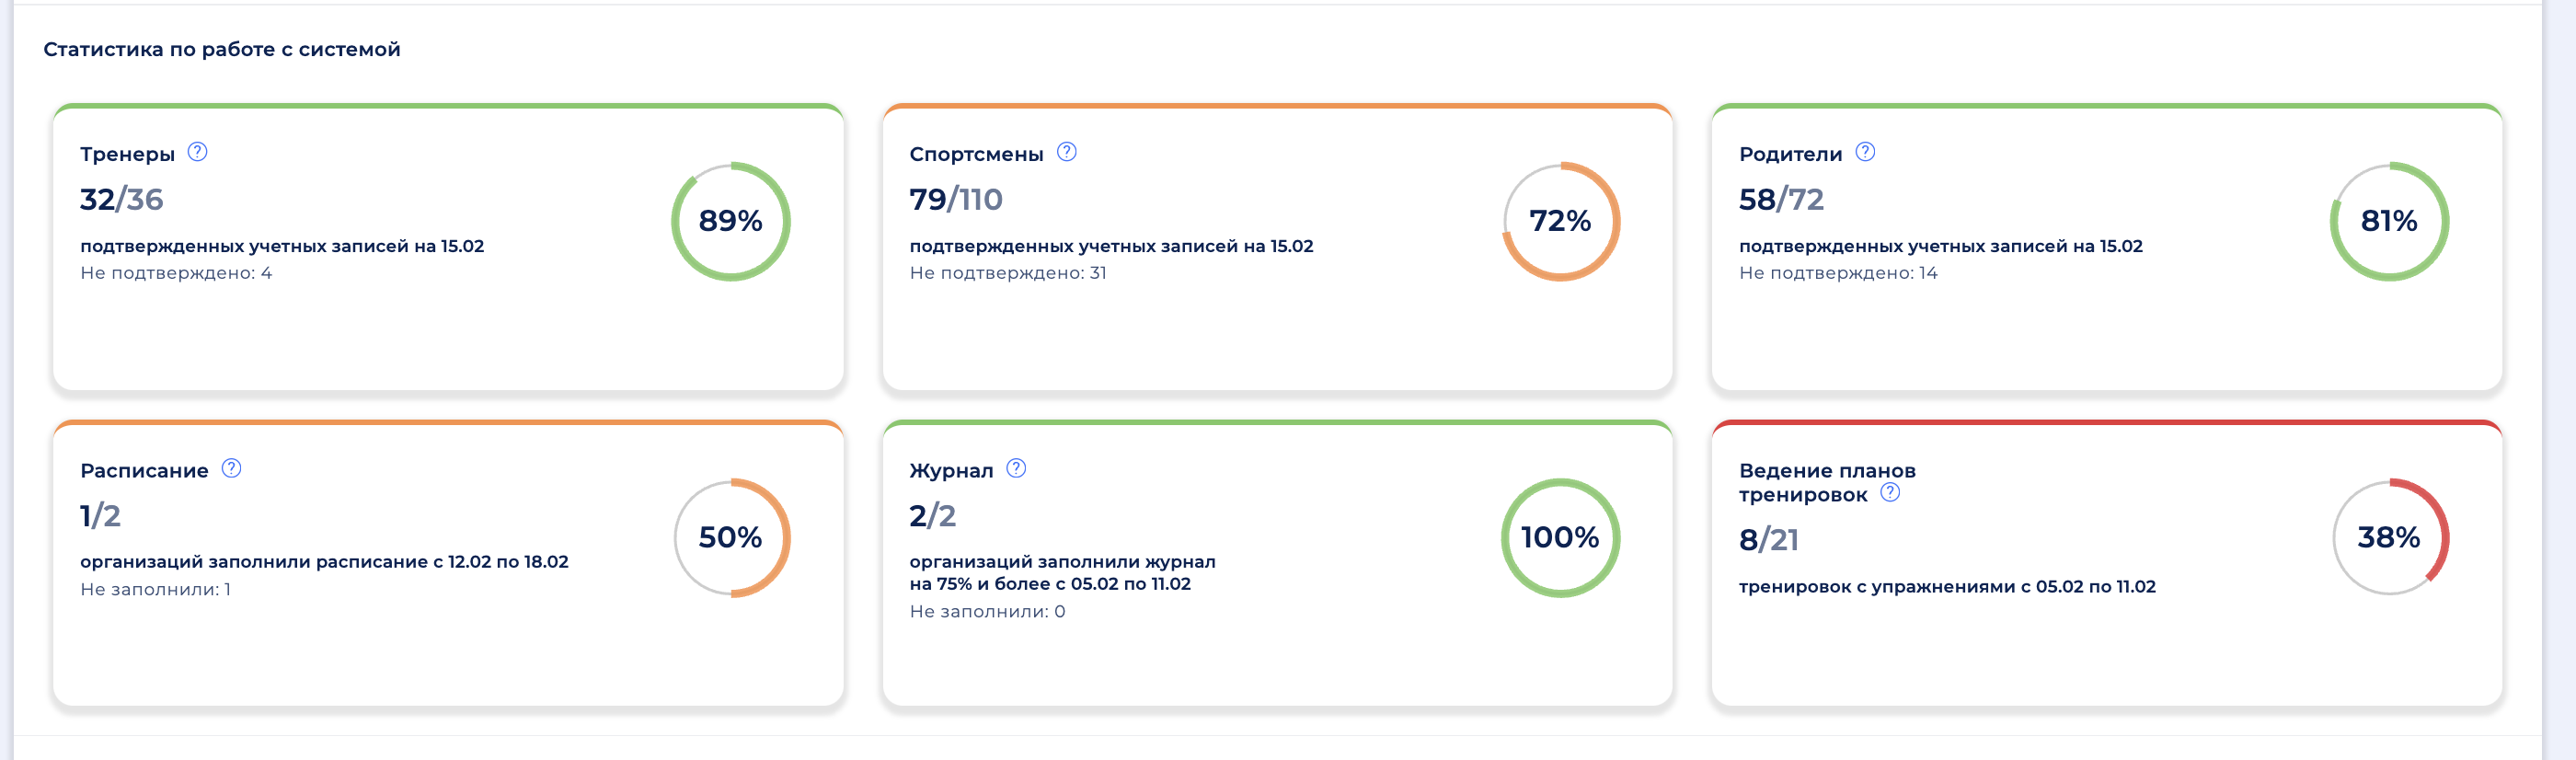Click the 38% training plans progress ring
This screenshot has width=2576, height=760.
[2389, 537]
